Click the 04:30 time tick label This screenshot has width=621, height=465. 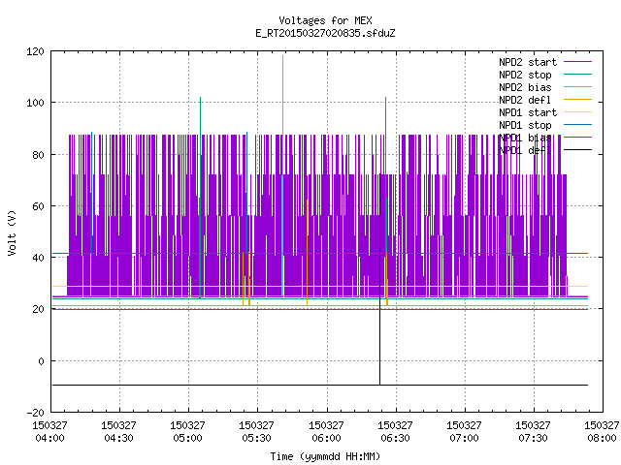coord(118,438)
